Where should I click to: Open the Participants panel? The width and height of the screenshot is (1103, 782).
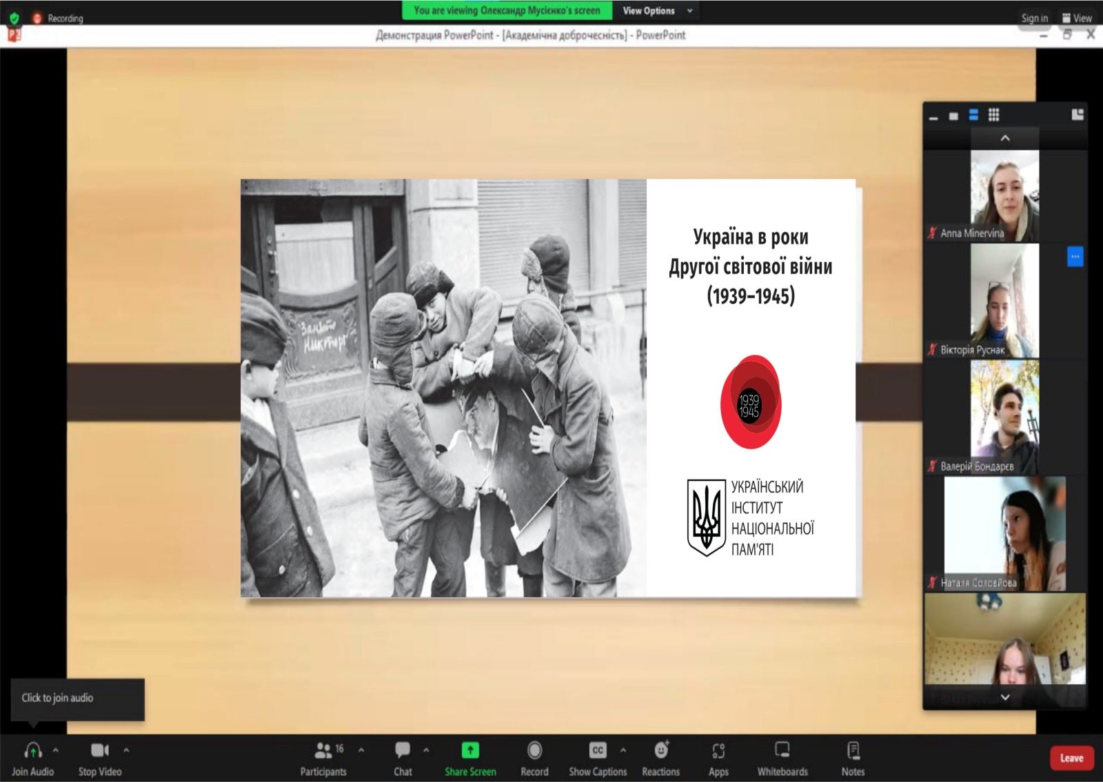(x=323, y=758)
